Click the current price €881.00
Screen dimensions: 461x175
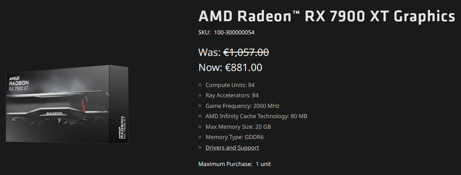[x=243, y=67]
